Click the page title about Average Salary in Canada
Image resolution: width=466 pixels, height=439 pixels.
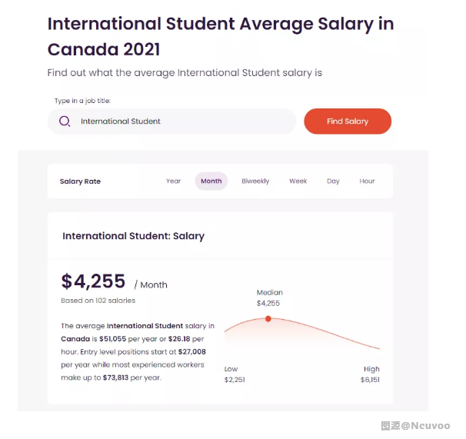221,36
